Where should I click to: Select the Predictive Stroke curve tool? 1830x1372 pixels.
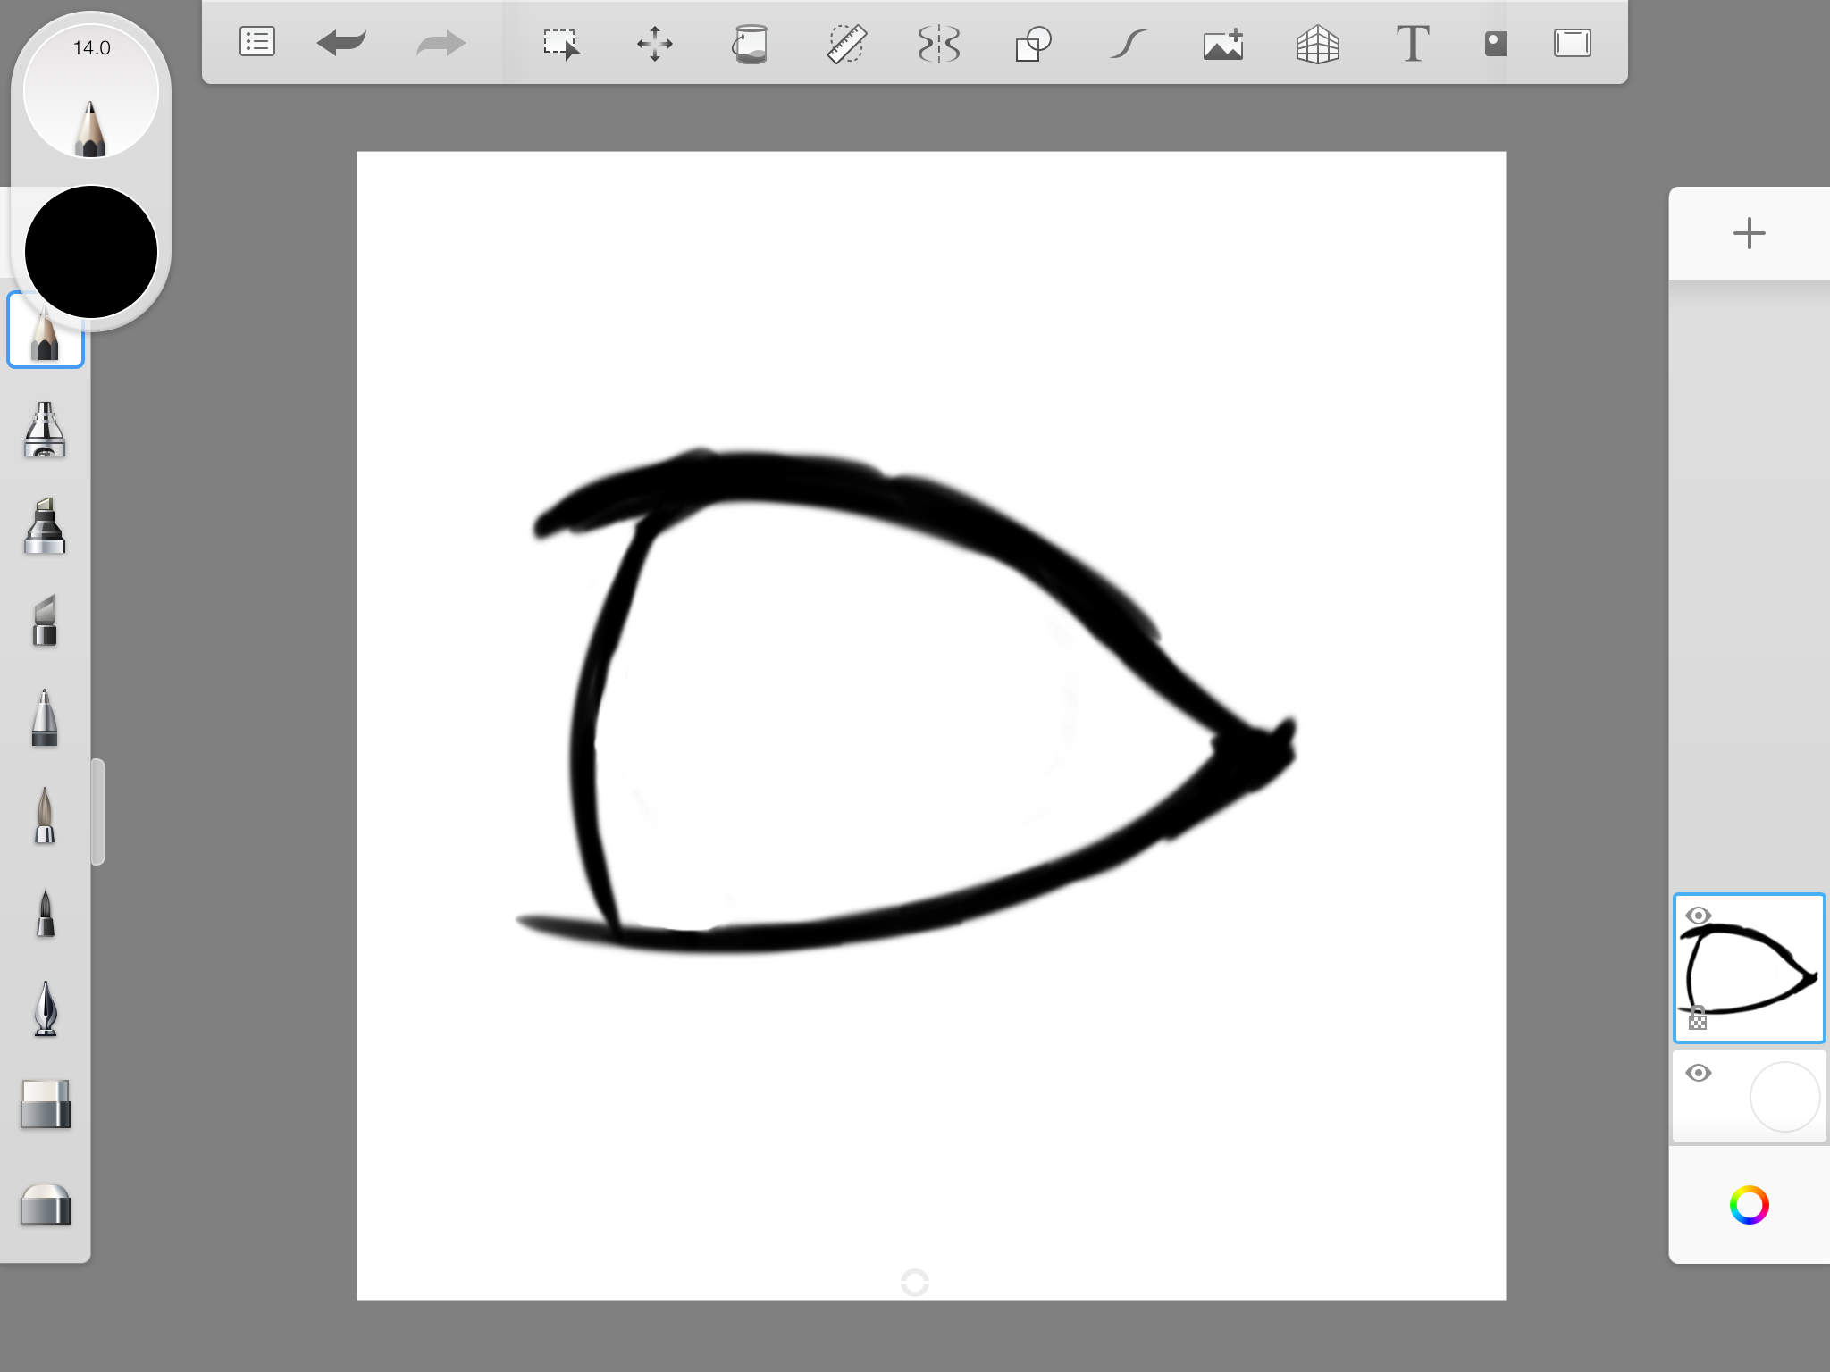[1128, 43]
